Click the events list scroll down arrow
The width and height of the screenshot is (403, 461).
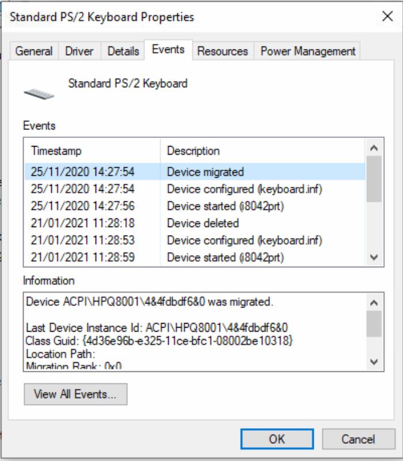pos(374,258)
